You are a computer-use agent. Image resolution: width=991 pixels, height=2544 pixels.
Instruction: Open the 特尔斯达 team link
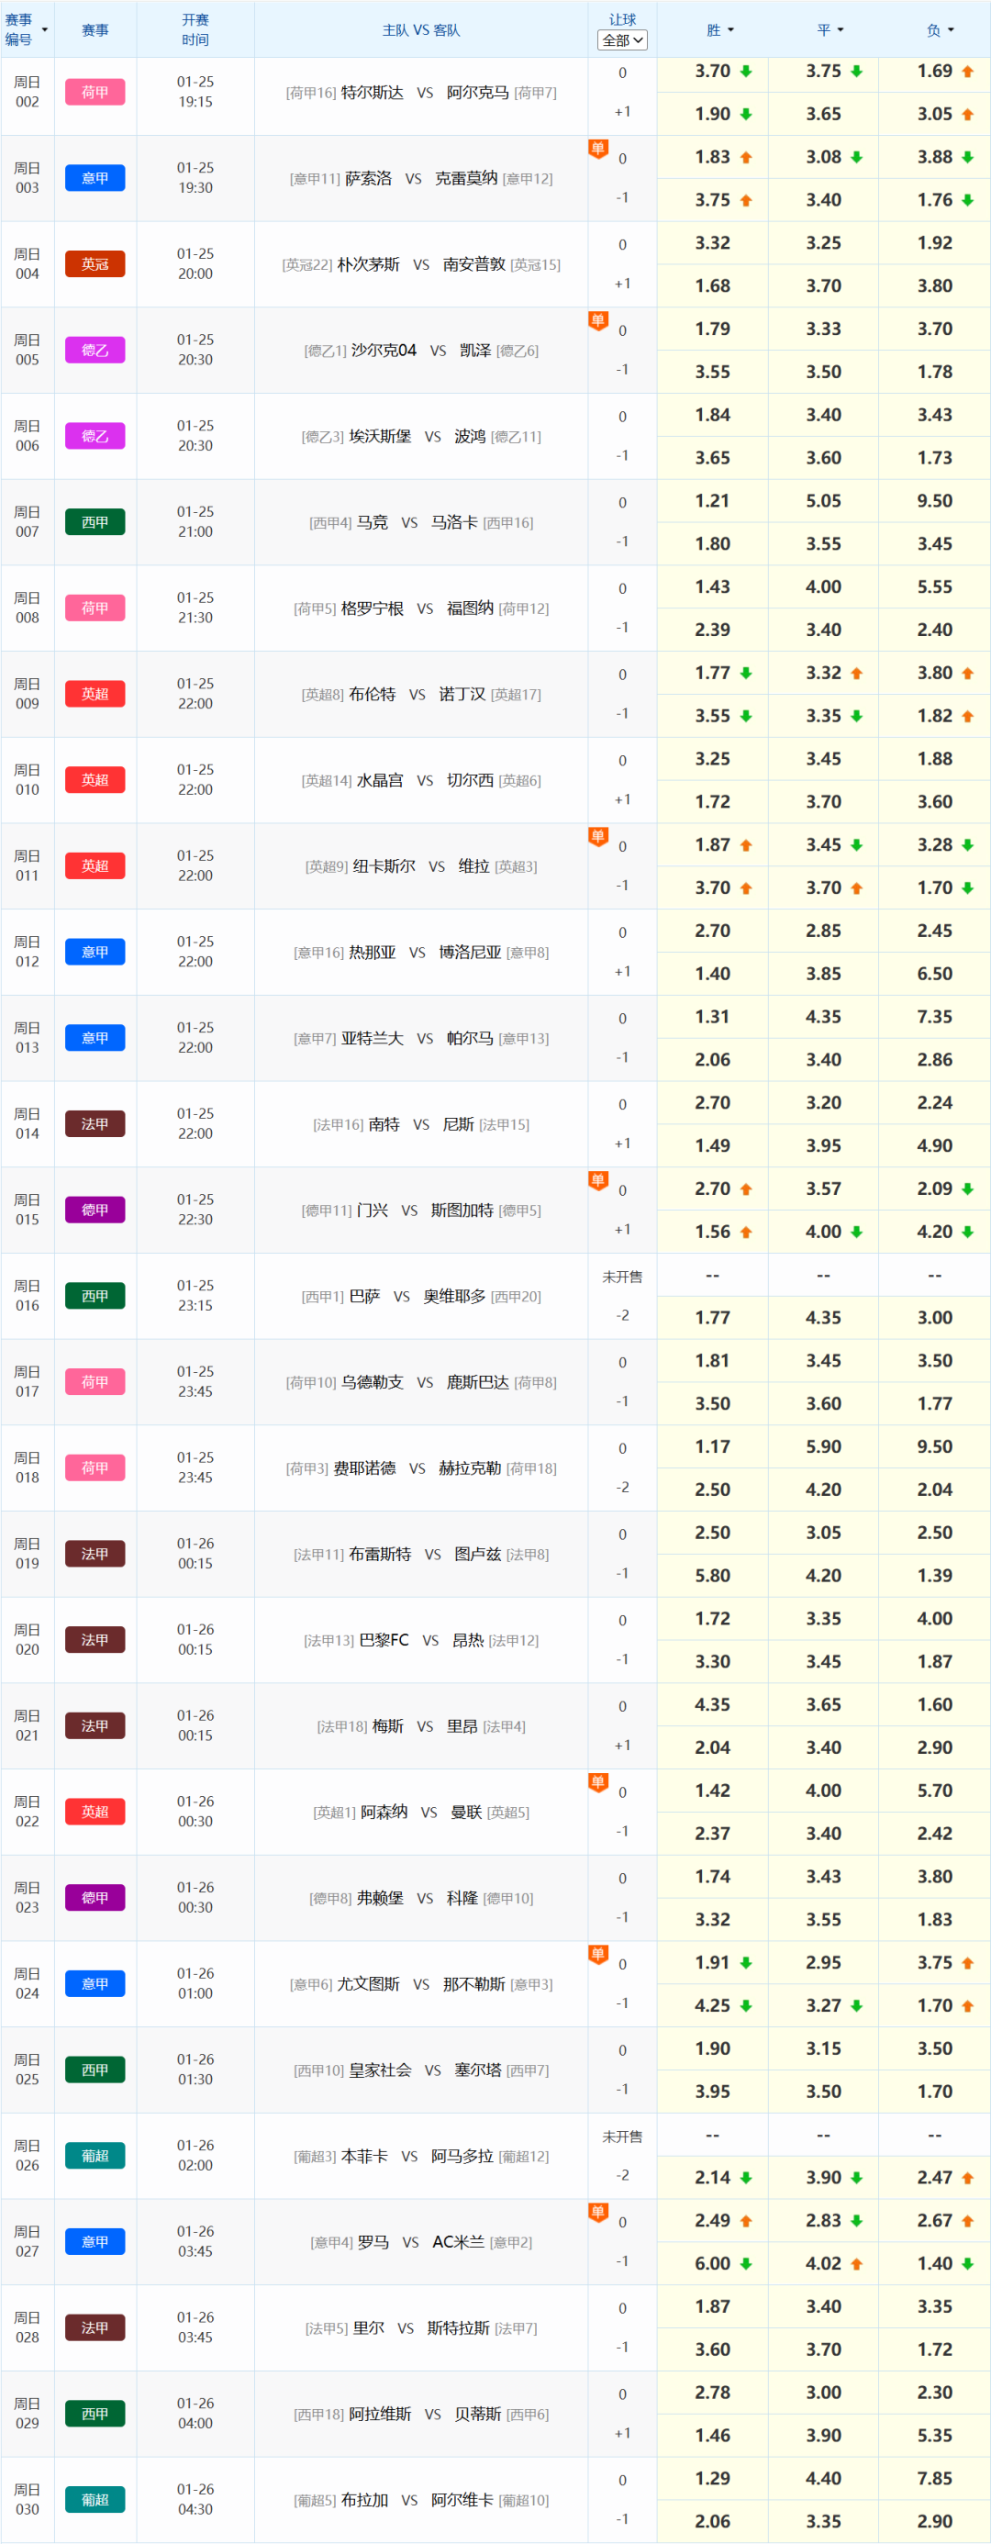373,92
